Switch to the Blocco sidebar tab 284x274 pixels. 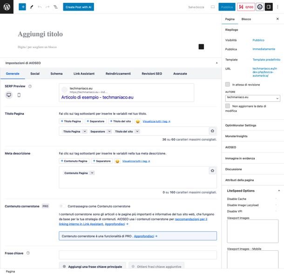click(246, 19)
